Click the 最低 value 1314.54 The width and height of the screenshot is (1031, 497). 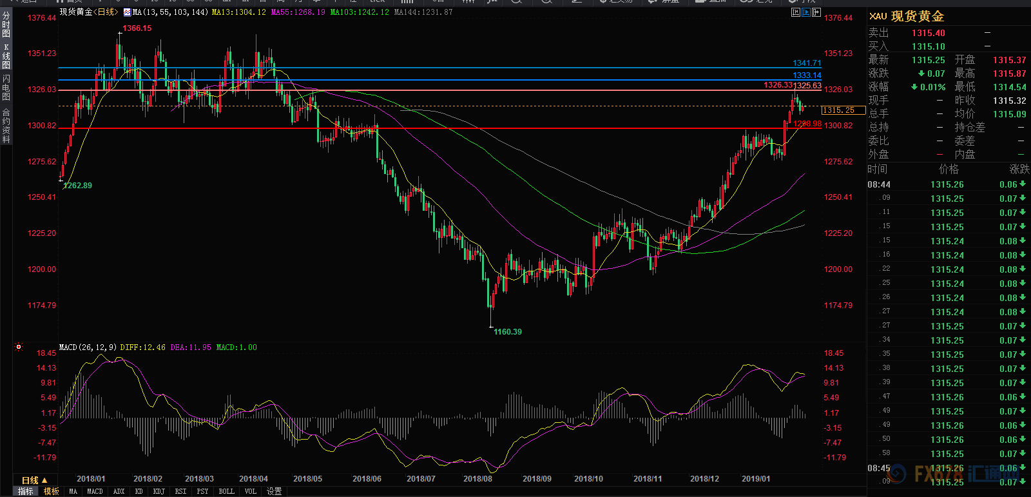pyautogui.click(x=1009, y=87)
